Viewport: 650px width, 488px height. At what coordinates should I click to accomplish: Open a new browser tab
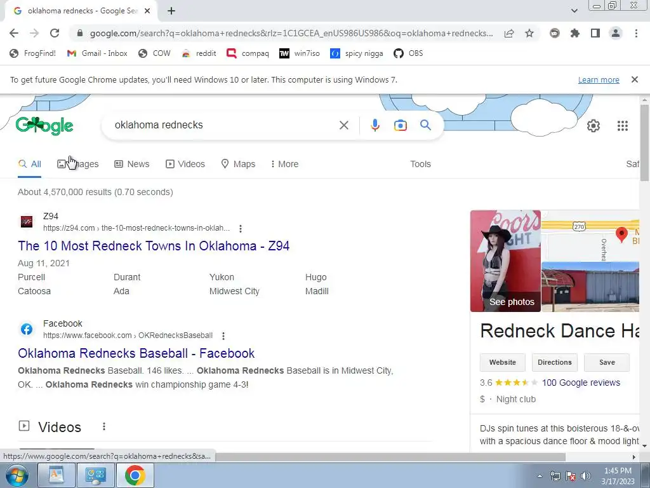(171, 11)
